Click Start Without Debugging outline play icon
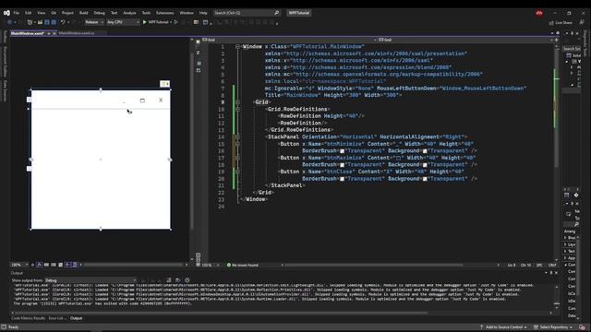Image resolution: width=591 pixels, height=332 pixels. (x=175, y=22)
